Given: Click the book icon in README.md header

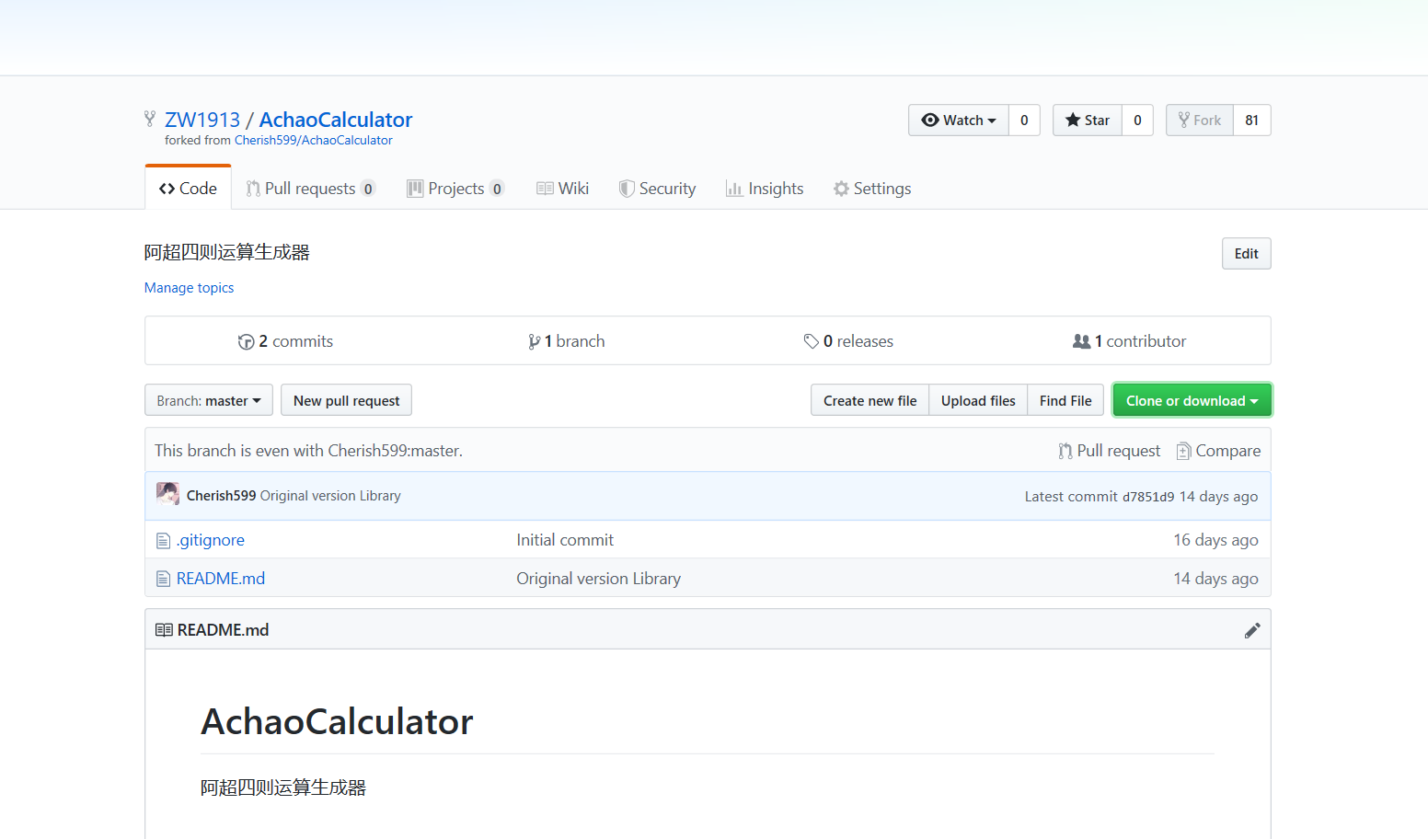Looking at the screenshot, I should [x=164, y=630].
